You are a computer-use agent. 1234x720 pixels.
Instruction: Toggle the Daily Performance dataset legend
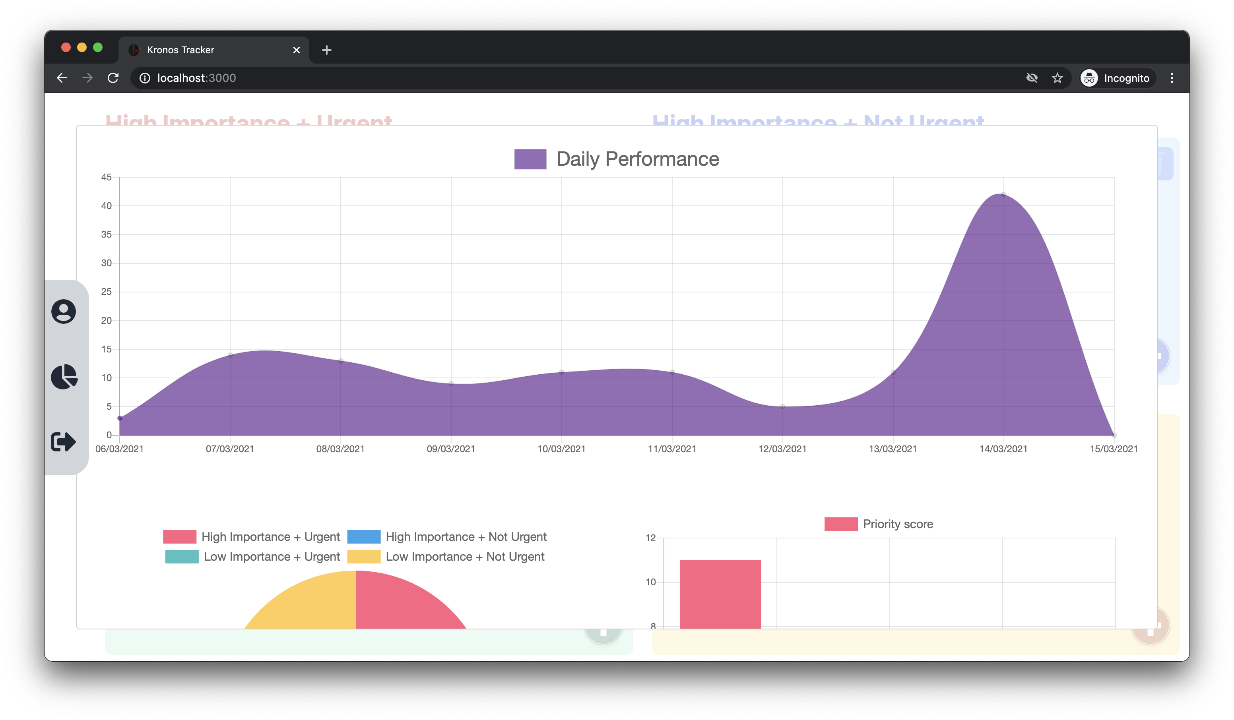617,159
